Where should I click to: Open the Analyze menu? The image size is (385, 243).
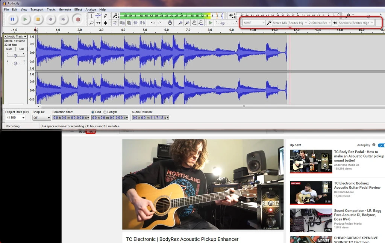tap(91, 9)
